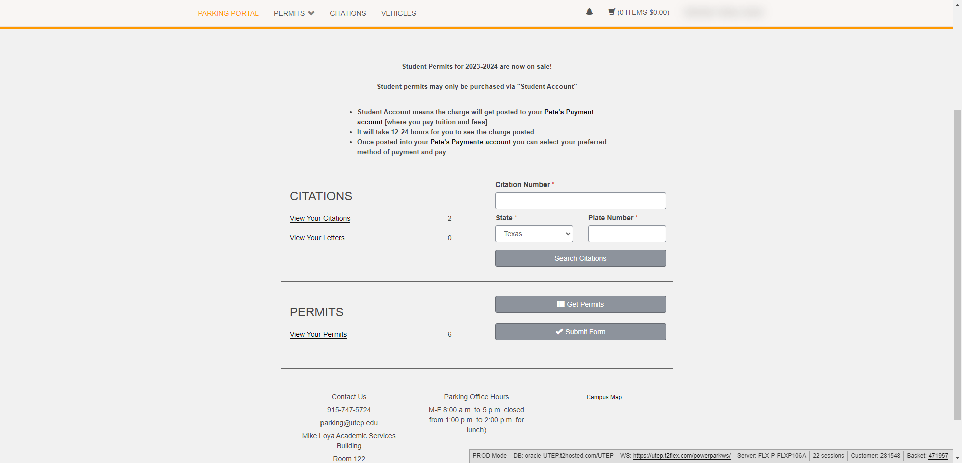Open the Campus Map link

pos(604,397)
